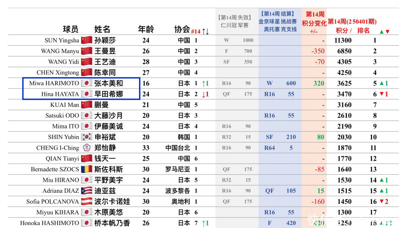Click the Japan flag beside Hina HAYATA
Image resolution: width=407 pixels, height=228 pixels.
pos(86,94)
